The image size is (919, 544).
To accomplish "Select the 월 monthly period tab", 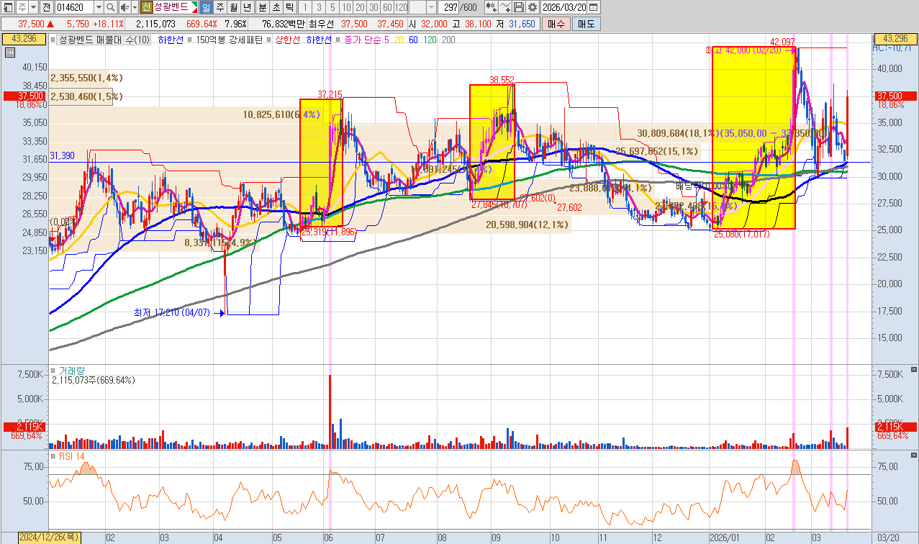I will pyautogui.click(x=233, y=7).
